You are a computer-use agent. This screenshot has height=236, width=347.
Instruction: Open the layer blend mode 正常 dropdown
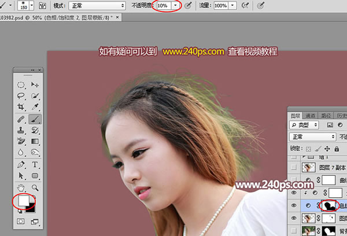click(313, 137)
